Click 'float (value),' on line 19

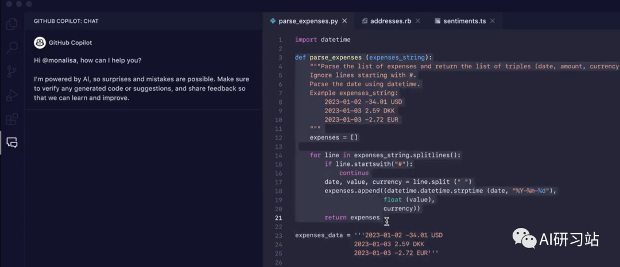click(409, 200)
